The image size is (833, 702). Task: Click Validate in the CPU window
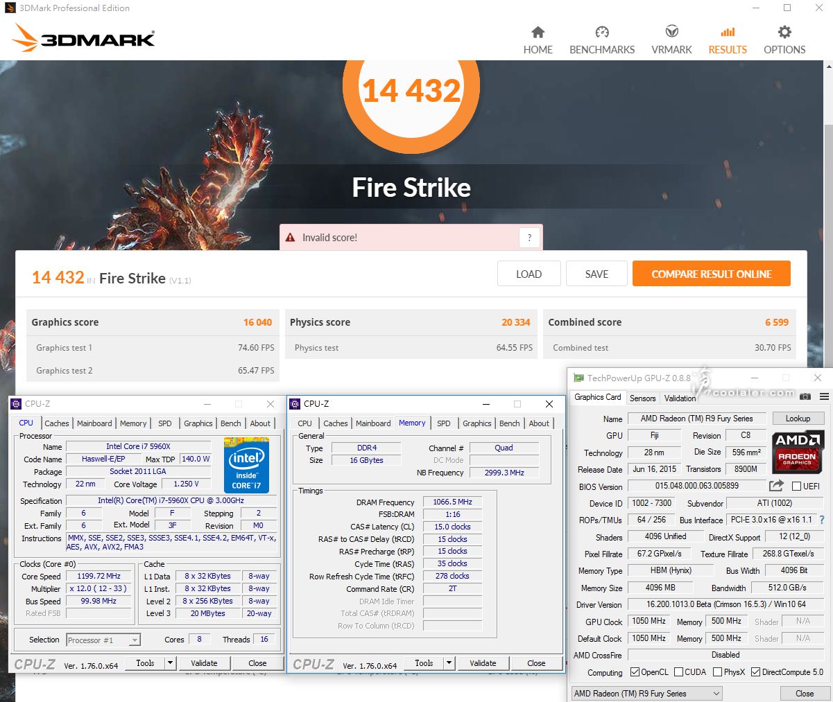point(204,663)
